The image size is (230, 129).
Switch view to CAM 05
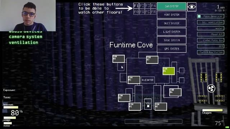134,80
